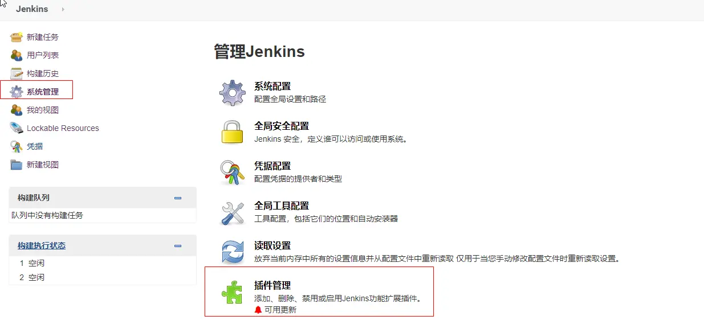
Task: Collapse the 构建执行状态 panel
Action: pyautogui.click(x=178, y=246)
